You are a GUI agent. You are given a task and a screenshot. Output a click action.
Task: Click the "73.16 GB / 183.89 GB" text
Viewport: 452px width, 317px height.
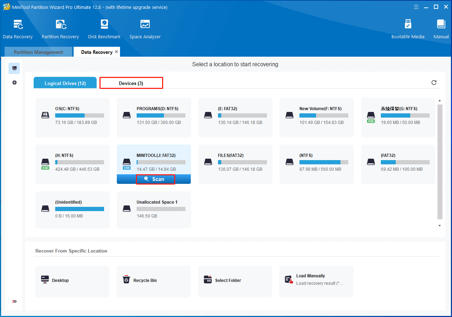click(76, 123)
